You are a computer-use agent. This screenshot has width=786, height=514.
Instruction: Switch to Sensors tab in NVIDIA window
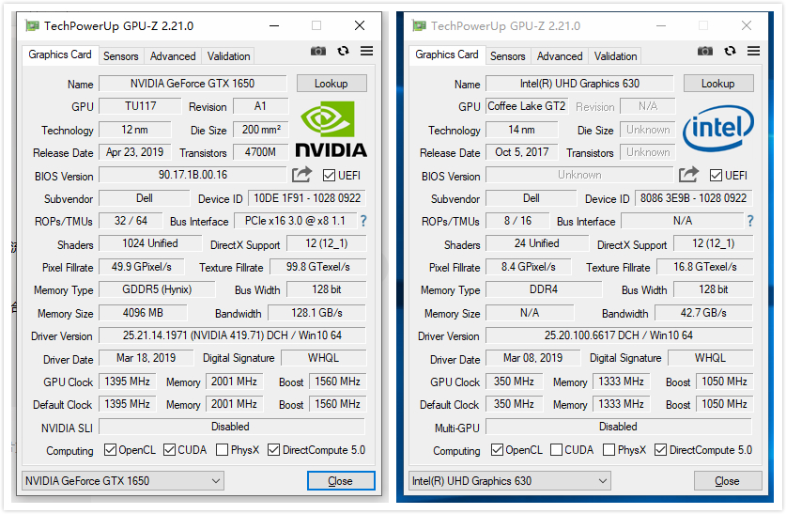121,56
